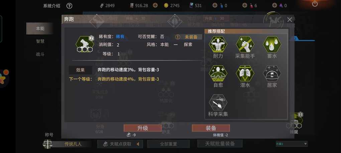Add more currency next to 916.28
Screen dimensions: 341x153
click(x=155, y=5)
